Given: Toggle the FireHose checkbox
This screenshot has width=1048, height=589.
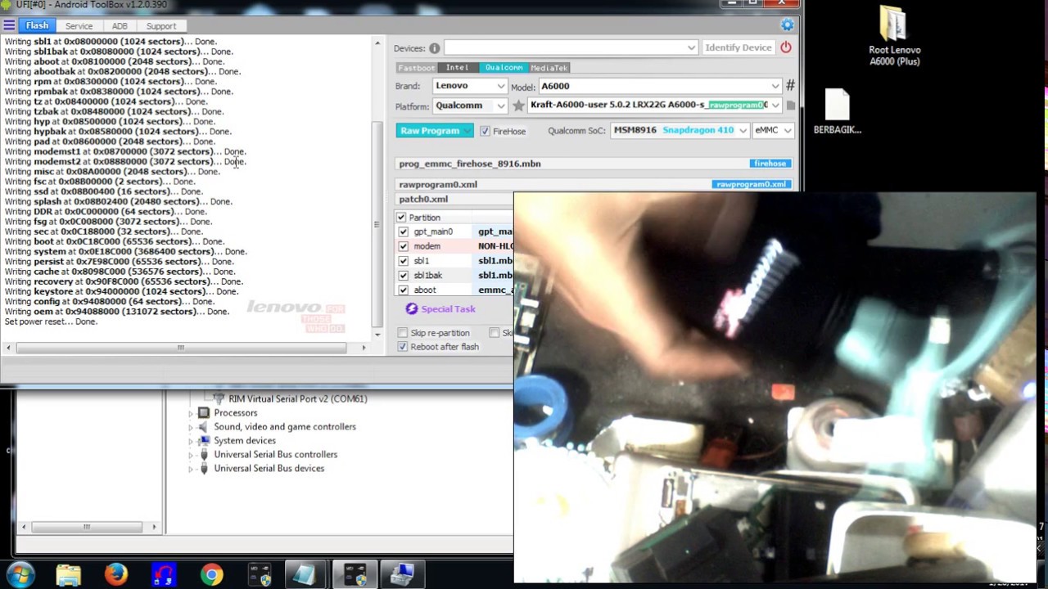Looking at the screenshot, I should click(485, 131).
